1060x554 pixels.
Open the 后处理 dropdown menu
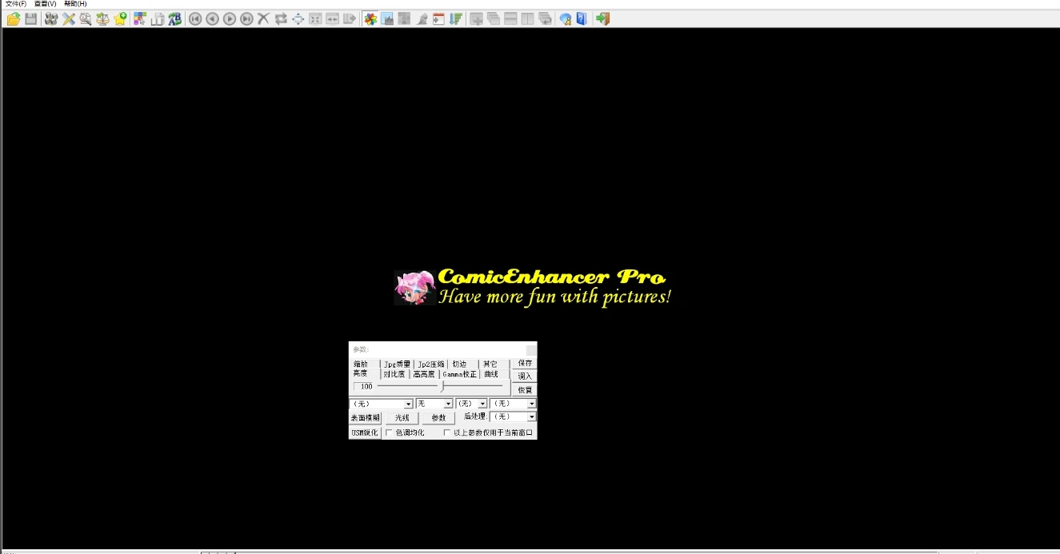tap(513, 416)
